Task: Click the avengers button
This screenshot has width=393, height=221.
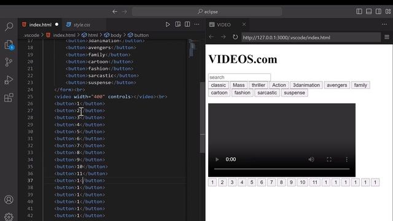Action: coord(337,85)
